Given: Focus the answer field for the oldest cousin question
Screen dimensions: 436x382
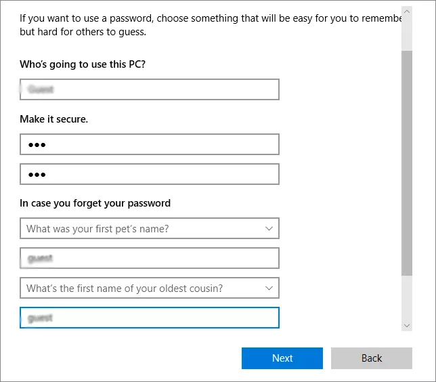Looking at the screenshot, I should click(x=149, y=318).
